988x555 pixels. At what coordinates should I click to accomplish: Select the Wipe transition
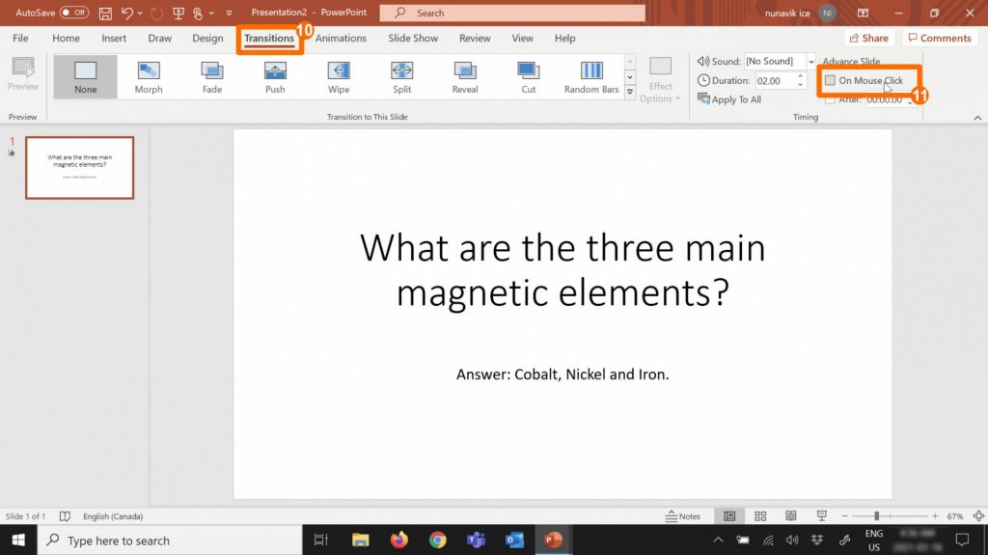tap(339, 76)
